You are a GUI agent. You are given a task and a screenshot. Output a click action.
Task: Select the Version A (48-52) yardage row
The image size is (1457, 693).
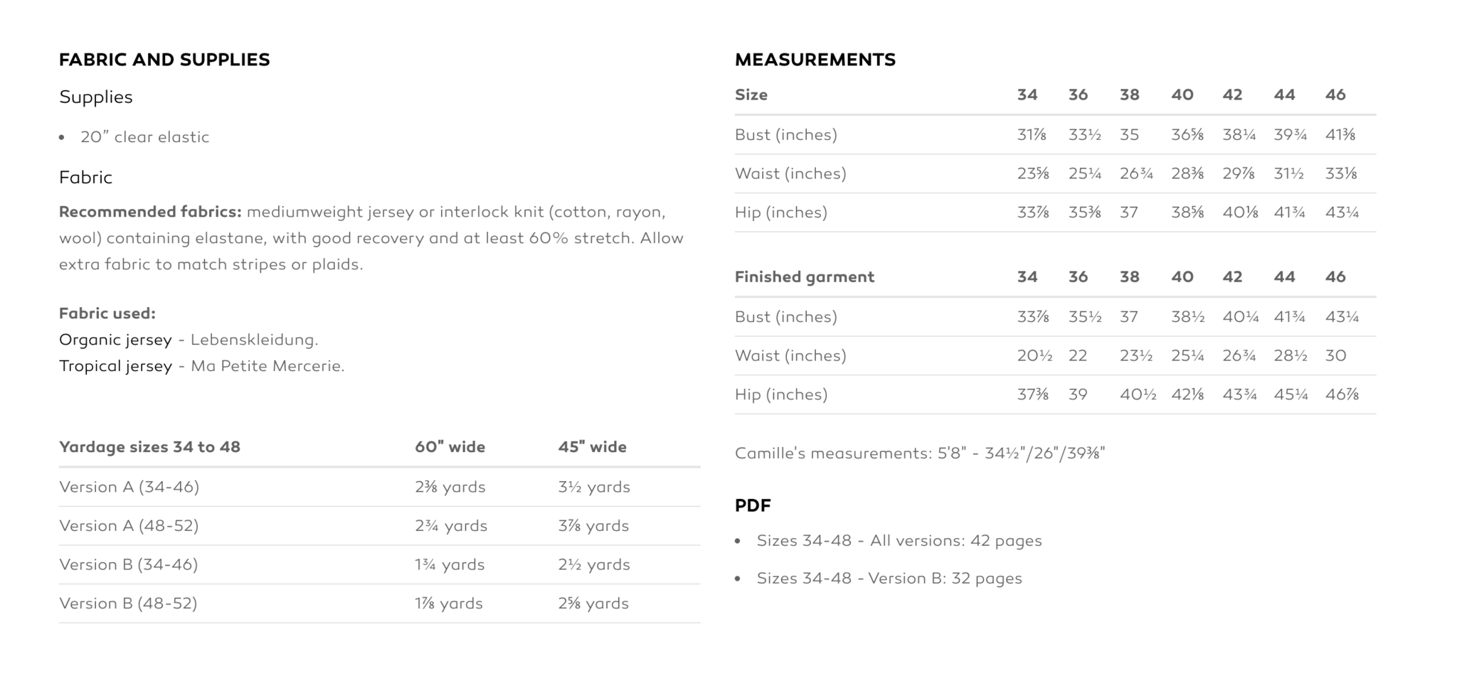[379, 526]
